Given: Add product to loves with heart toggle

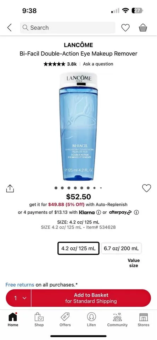Looking at the screenshot, I should point(146,188).
